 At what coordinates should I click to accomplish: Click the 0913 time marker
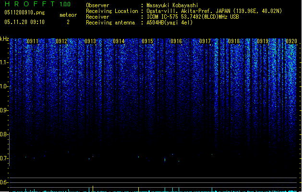tap(90, 41)
